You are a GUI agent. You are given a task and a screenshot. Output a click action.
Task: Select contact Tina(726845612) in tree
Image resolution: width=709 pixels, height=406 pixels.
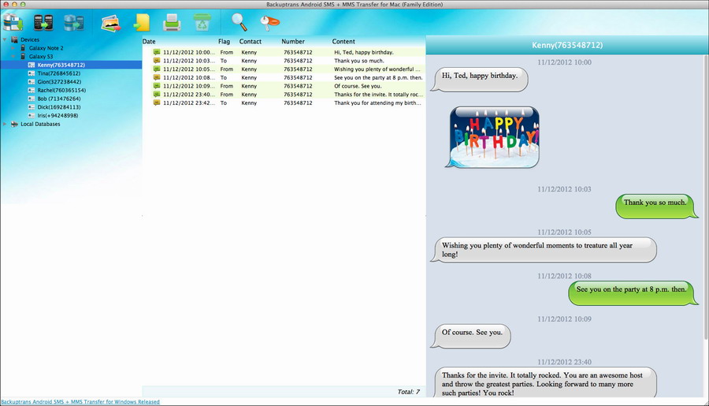tap(59, 73)
